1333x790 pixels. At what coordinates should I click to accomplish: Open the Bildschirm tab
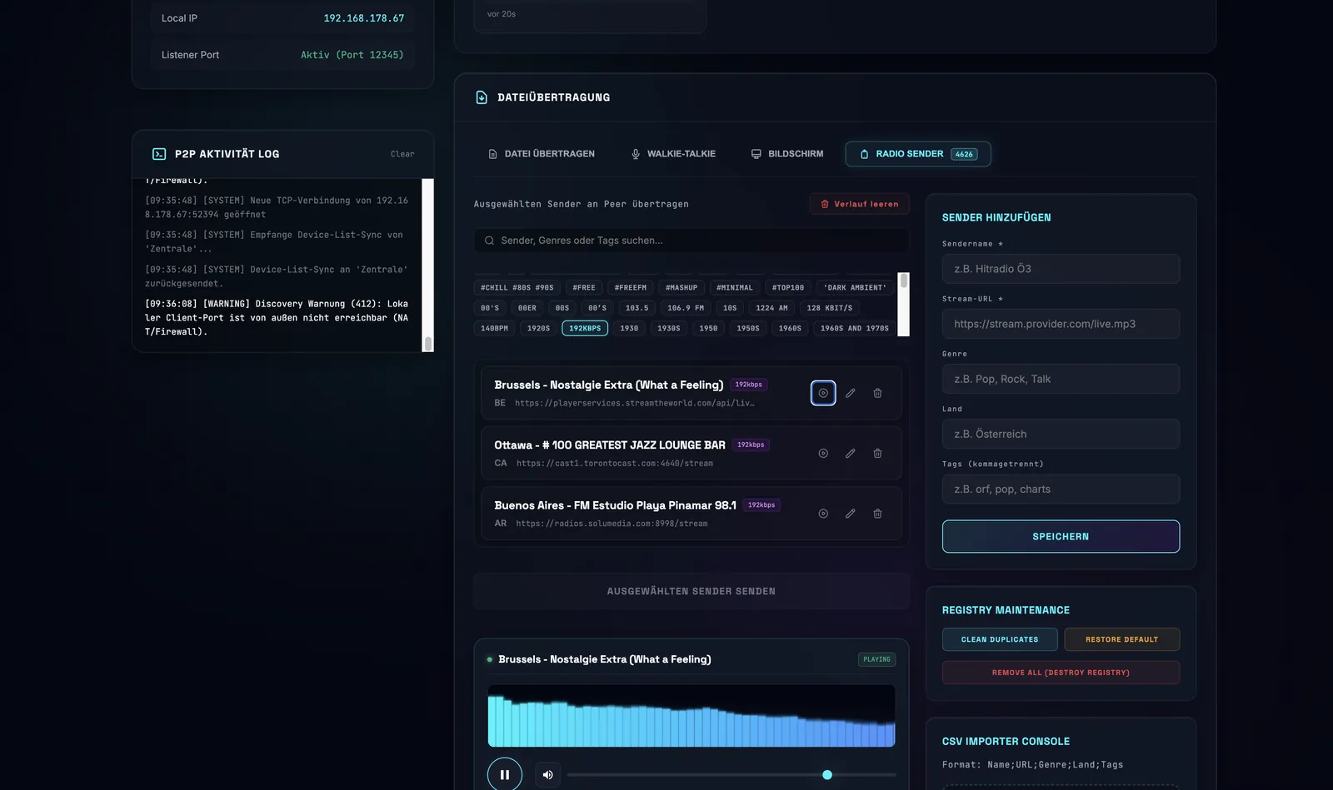click(x=787, y=154)
